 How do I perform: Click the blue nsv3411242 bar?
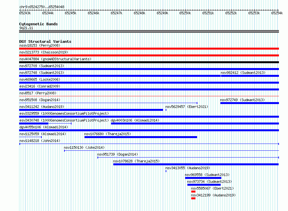tap(91, 110)
